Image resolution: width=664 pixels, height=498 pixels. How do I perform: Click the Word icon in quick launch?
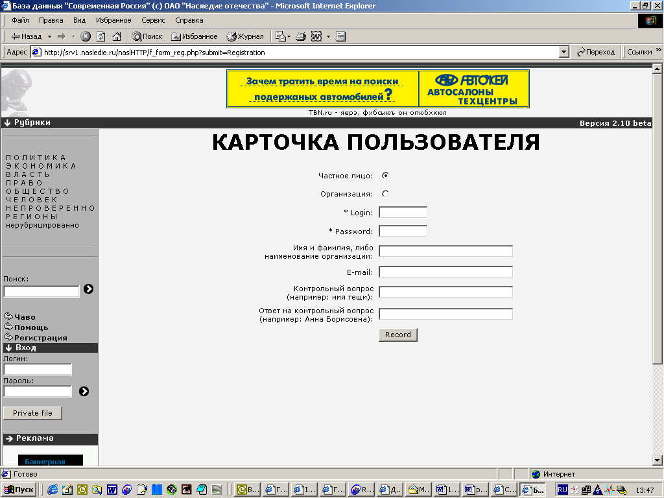coord(112,490)
